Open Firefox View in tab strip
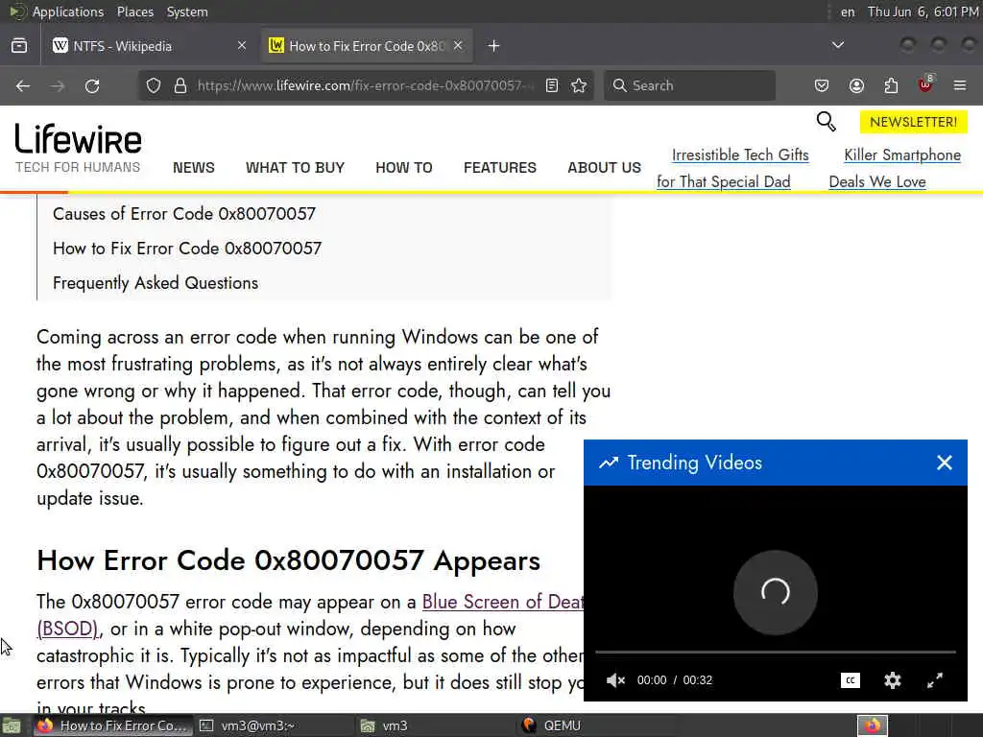Viewport: 983px width, 737px height. pyautogui.click(x=19, y=46)
